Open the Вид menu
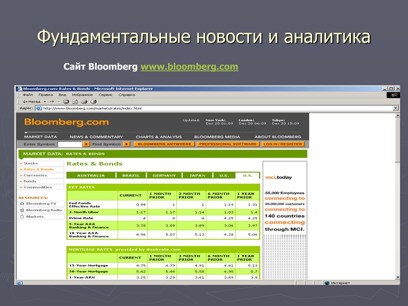Image resolution: width=408 pixels, height=306 pixels. 63,95
